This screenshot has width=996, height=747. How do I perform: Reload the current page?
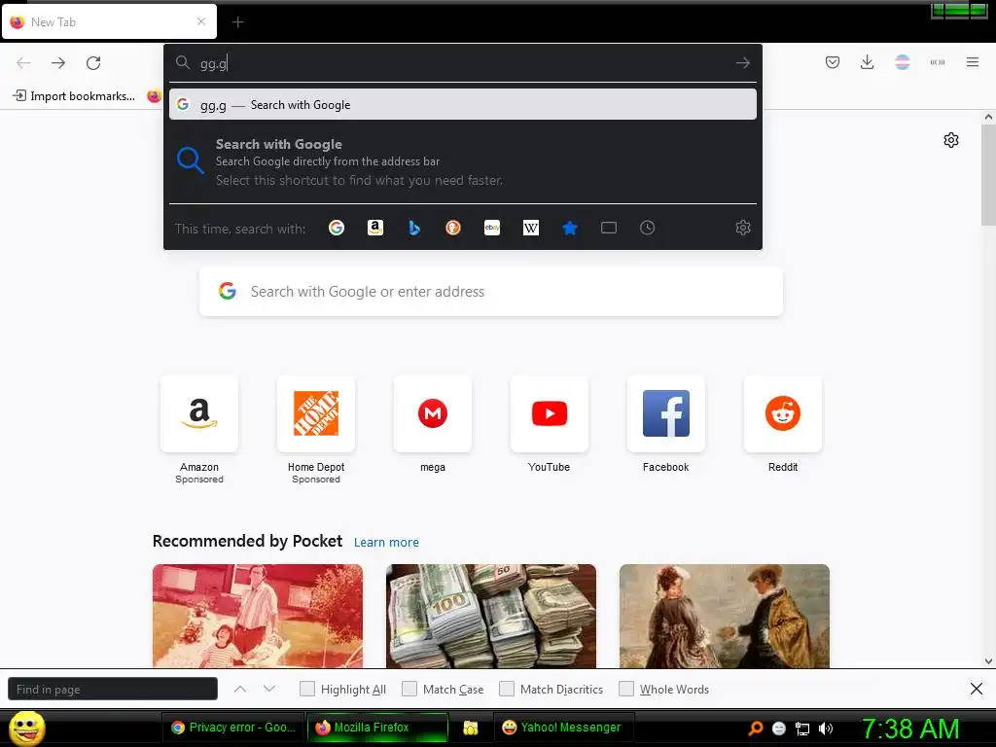pos(93,63)
